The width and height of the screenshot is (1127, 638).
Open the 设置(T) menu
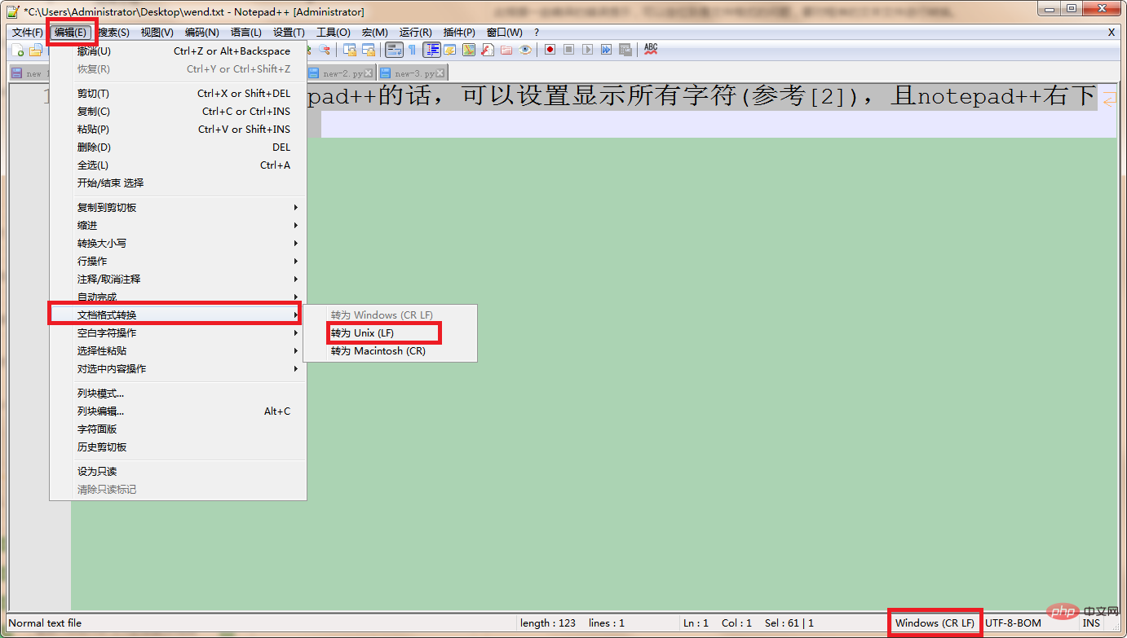pos(289,32)
